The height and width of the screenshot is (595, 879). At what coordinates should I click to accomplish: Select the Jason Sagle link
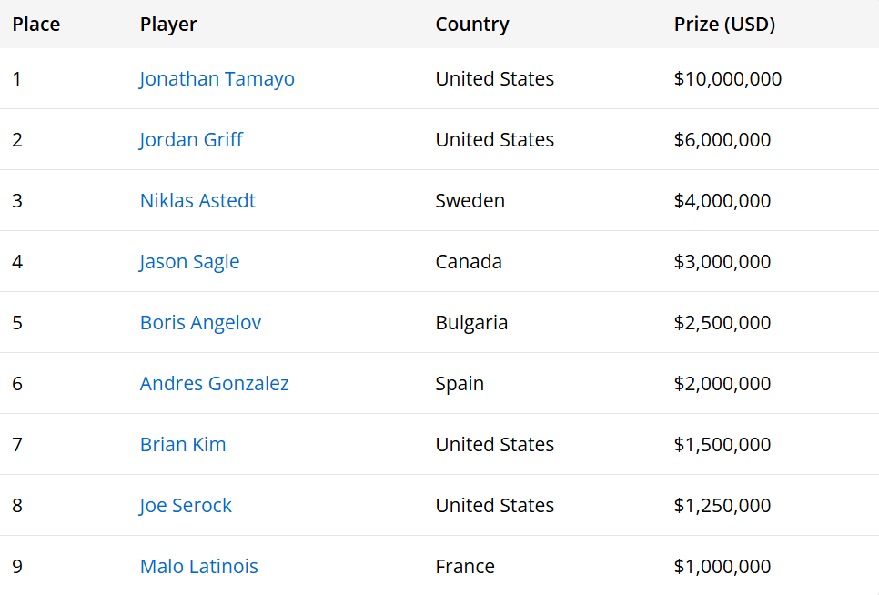click(189, 262)
